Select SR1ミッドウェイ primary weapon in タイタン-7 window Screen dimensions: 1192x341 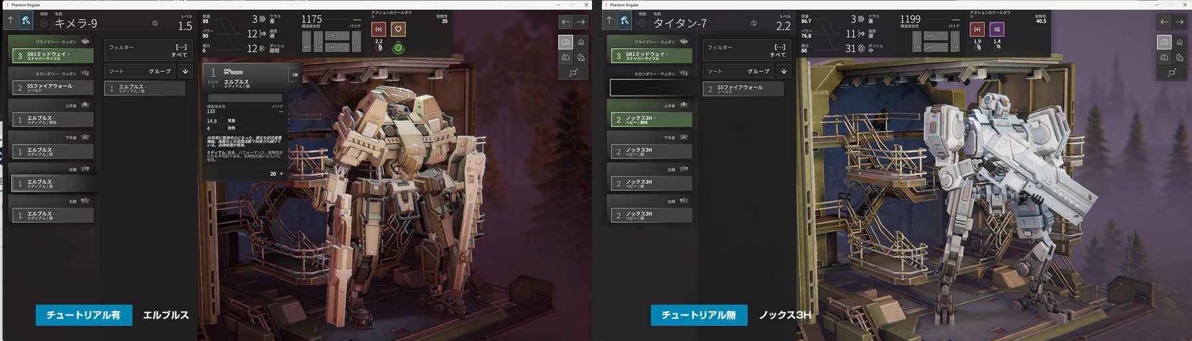pos(652,56)
